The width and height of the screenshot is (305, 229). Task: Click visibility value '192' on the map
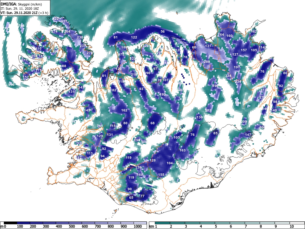[163, 94]
